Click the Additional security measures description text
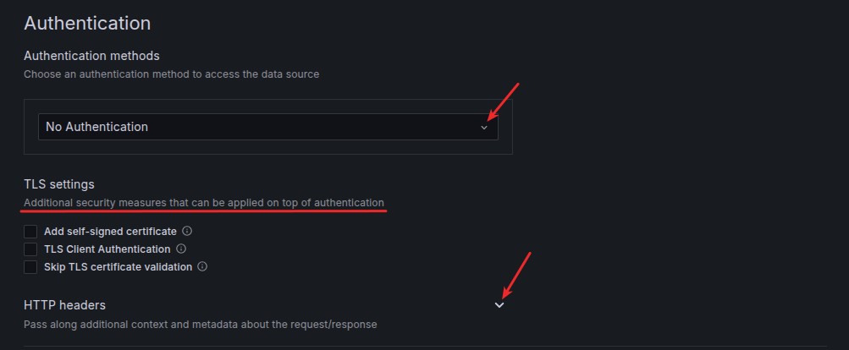This screenshot has width=849, height=350. point(203,203)
